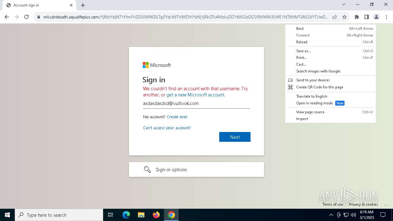Click the browser back arrow button

pos(7,17)
